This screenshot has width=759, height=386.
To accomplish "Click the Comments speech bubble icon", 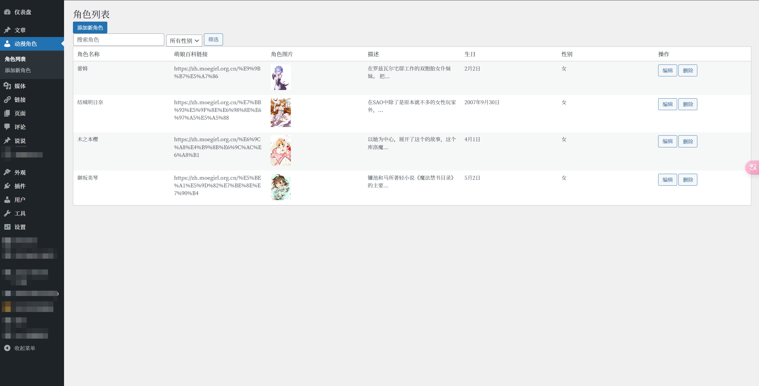I will 7,127.
